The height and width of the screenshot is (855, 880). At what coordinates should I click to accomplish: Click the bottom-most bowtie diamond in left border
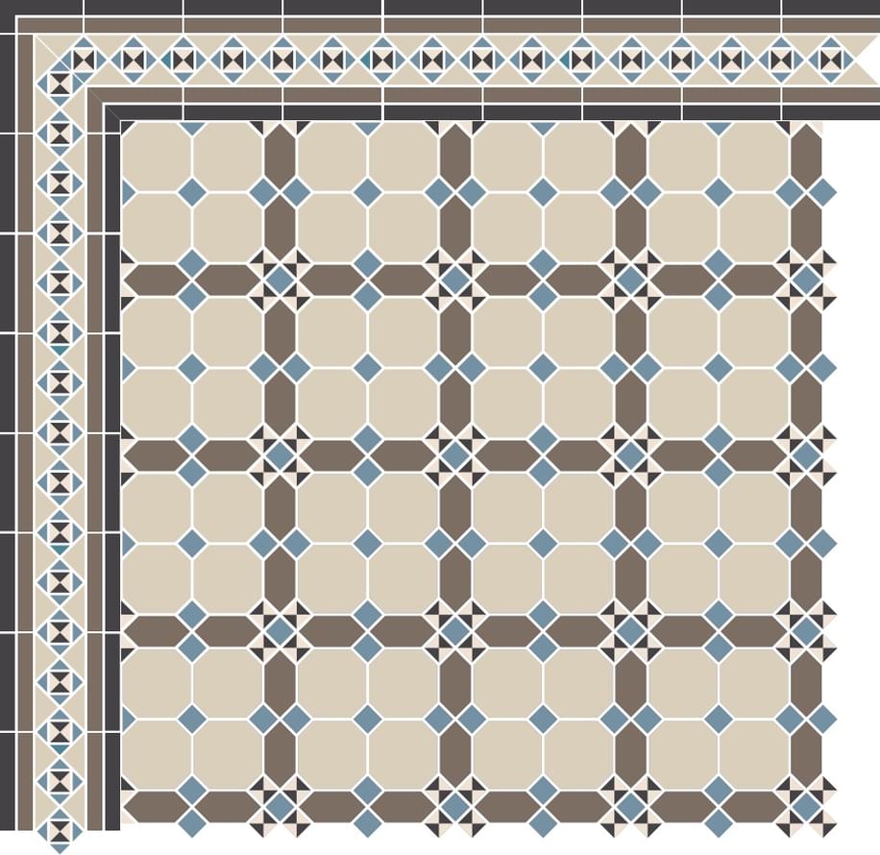click(x=60, y=826)
